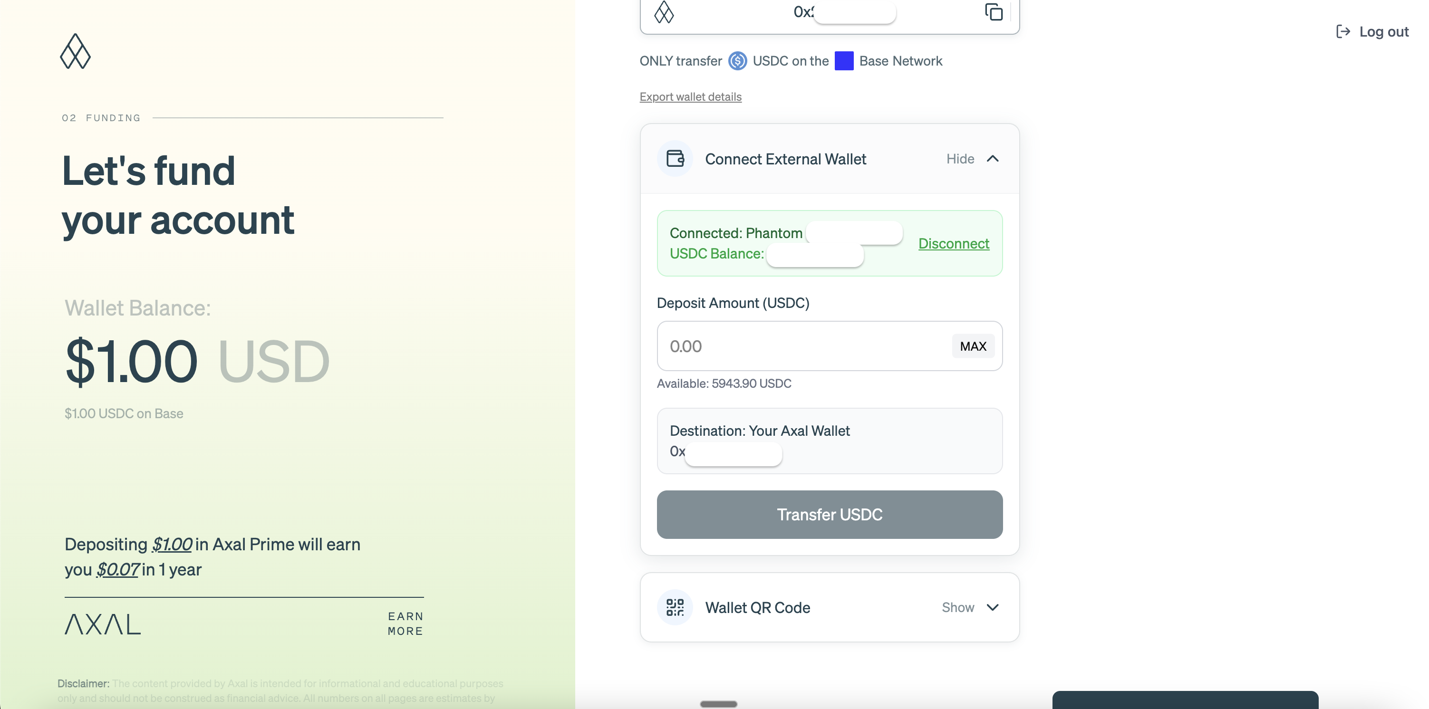Click the USDC coin icon
This screenshot has height=709, width=1429.
click(737, 61)
